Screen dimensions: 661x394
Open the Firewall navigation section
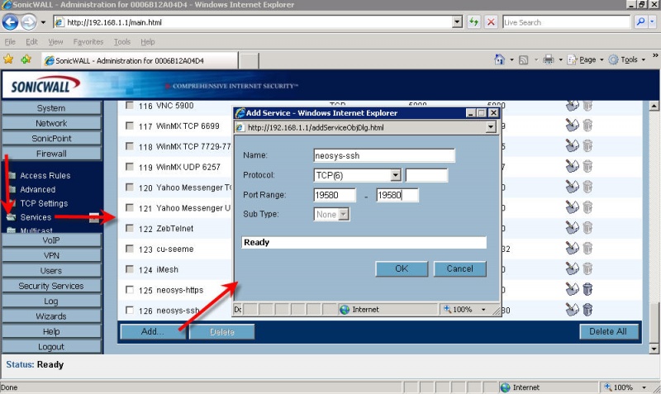click(51, 154)
